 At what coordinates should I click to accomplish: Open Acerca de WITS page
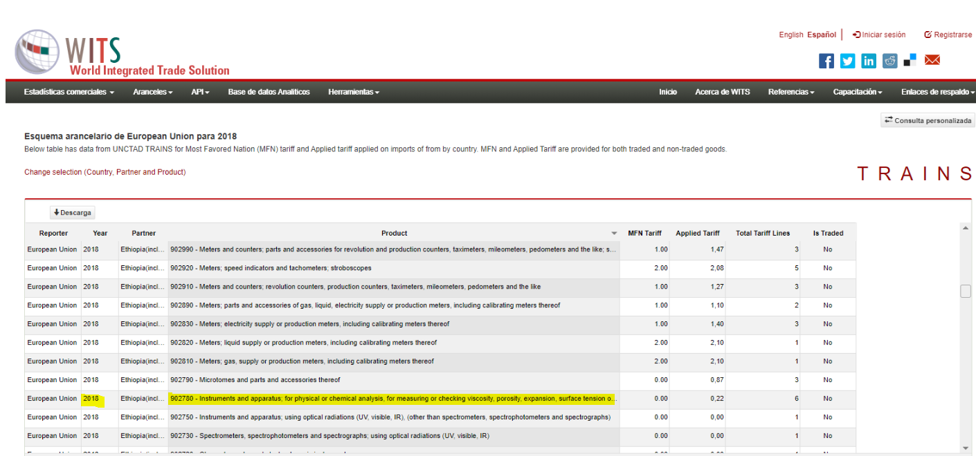[723, 92]
